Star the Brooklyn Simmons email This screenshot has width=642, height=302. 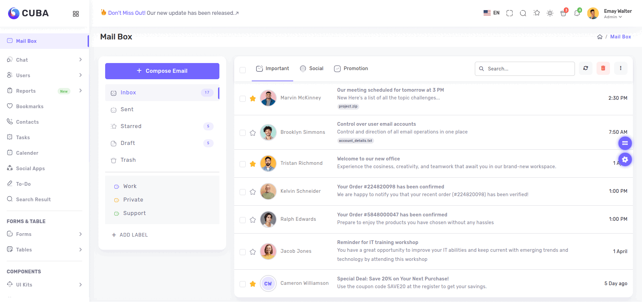(x=253, y=133)
